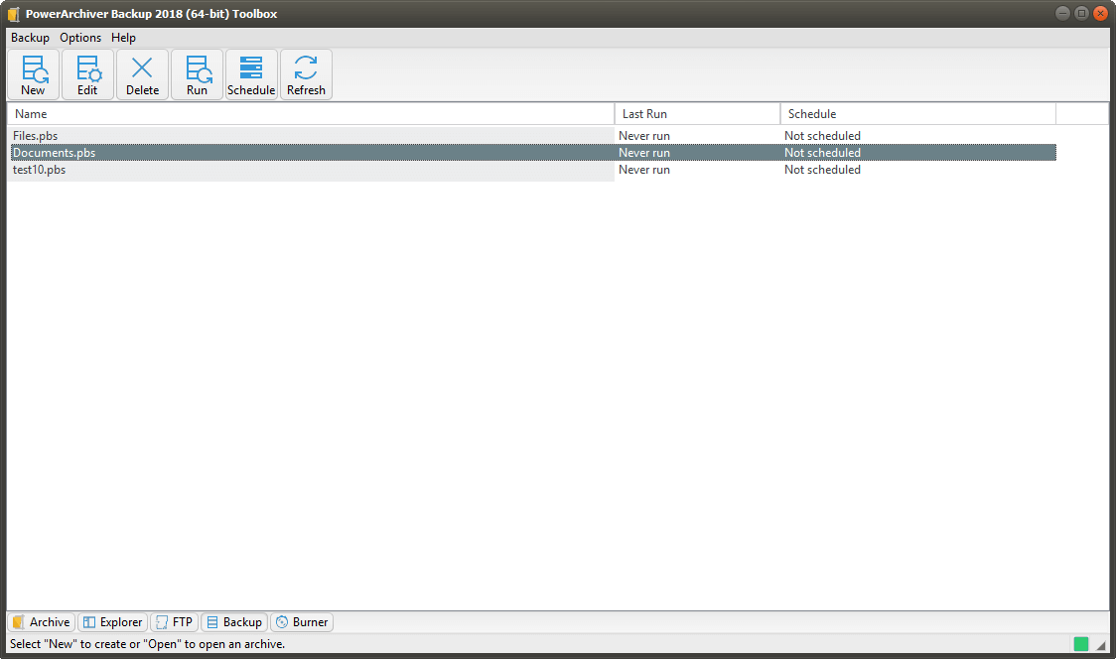The width and height of the screenshot is (1116, 659).
Task: Click Never run cell for Files.pbs
Action: 644,136
